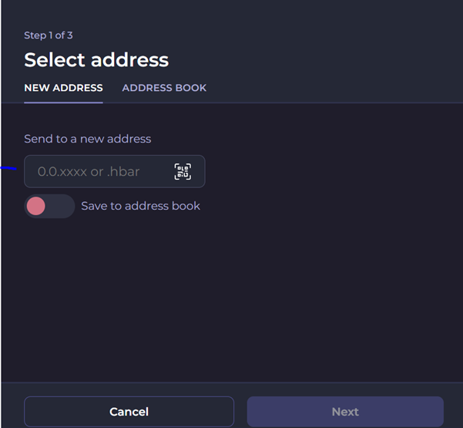Click the "Send to a new address" label

87,139
